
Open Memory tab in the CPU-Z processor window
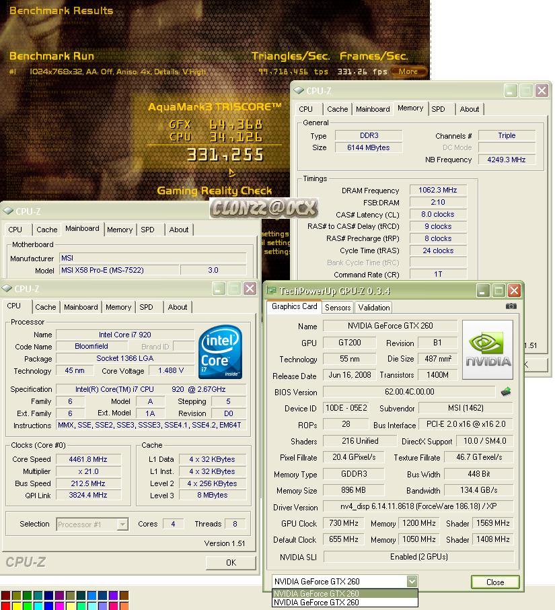[118, 307]
